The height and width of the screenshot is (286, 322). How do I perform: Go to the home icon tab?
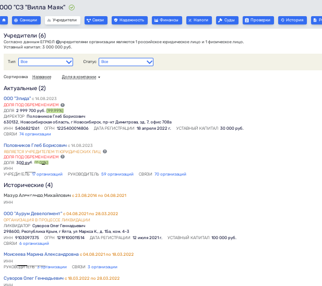click(4, 20)
